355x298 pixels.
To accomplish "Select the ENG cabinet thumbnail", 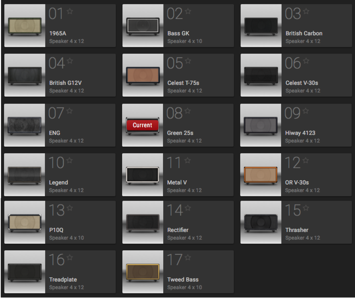I will 24,125.
